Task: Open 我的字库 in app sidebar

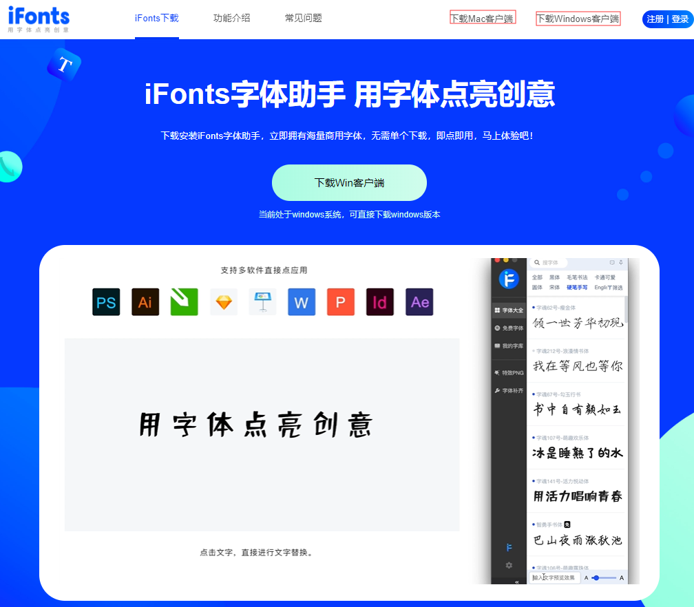Action: 509,346
